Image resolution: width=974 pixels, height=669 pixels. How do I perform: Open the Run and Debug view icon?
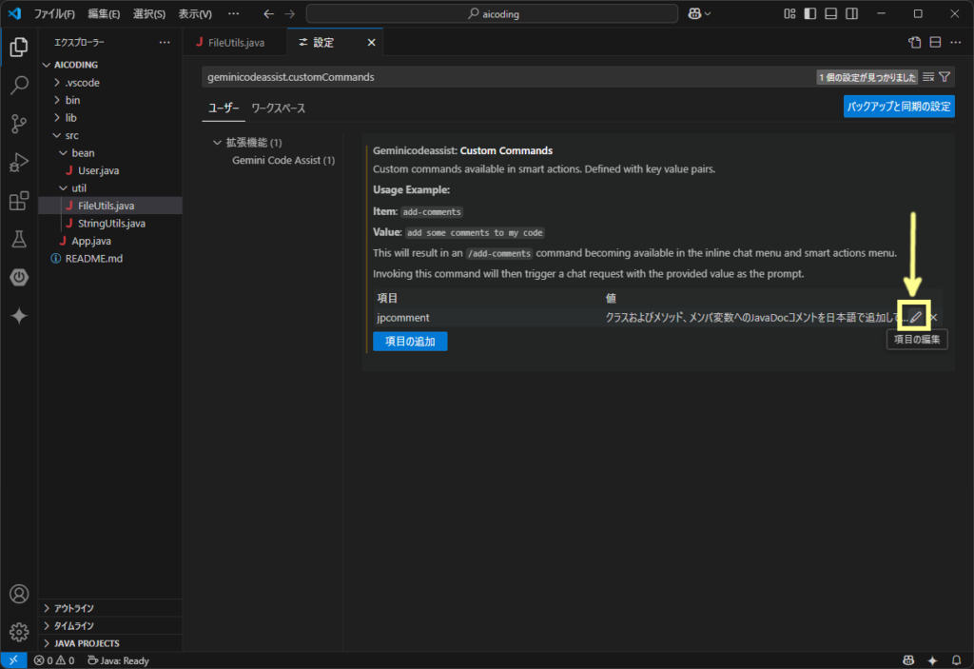(19, 163)
